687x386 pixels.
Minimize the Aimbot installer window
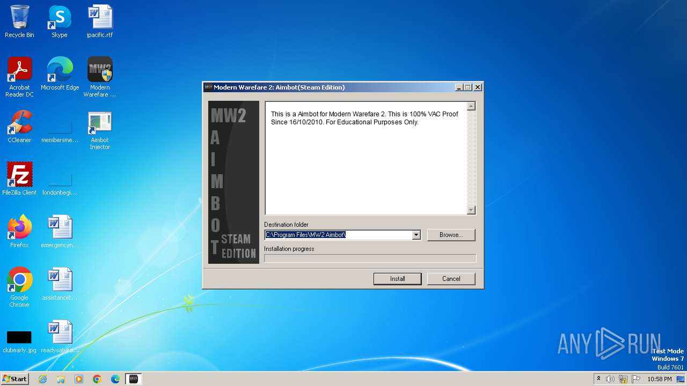[x=459, y=87]
